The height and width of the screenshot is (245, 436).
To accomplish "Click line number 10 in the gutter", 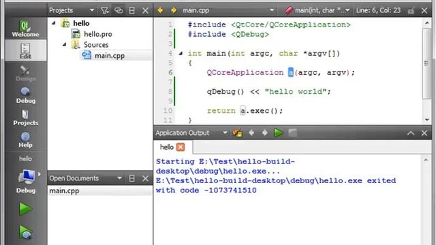I will coord(168,110).
